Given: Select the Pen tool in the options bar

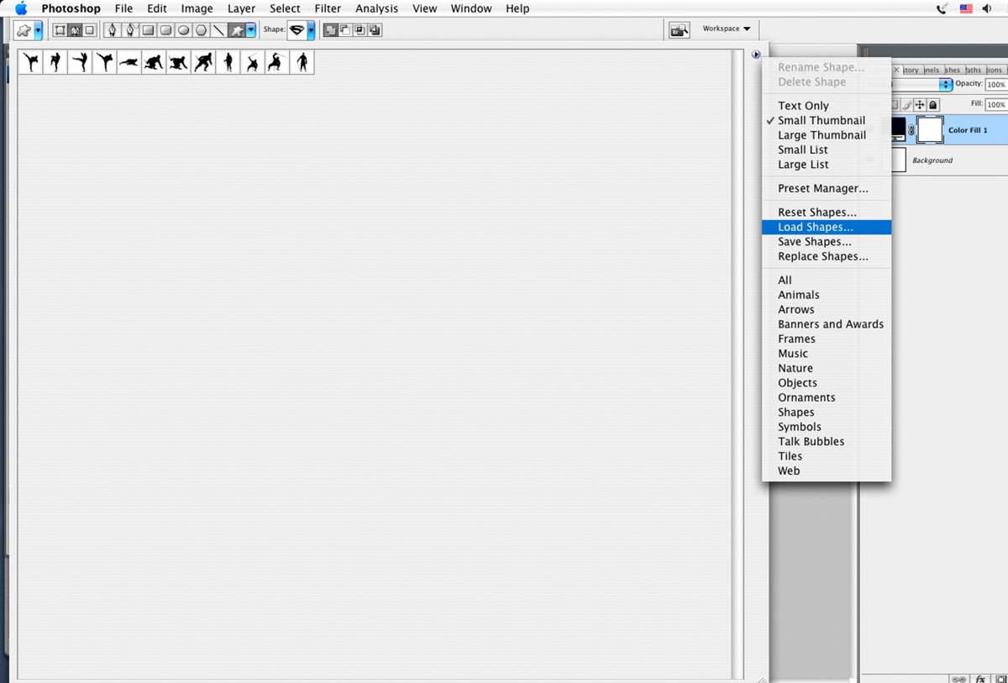Looking at the screenshot, I should (112, 29).
